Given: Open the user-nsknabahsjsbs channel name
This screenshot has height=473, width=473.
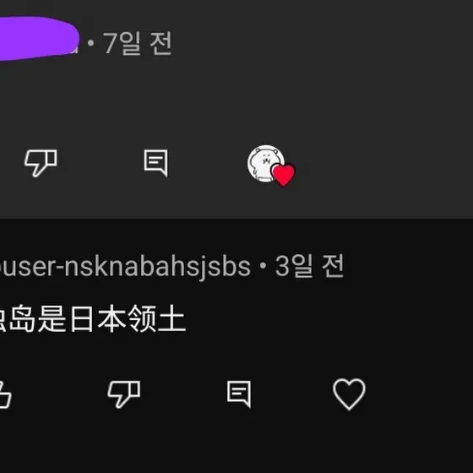Looking at the screenshot, I should (x=125, y=267).
